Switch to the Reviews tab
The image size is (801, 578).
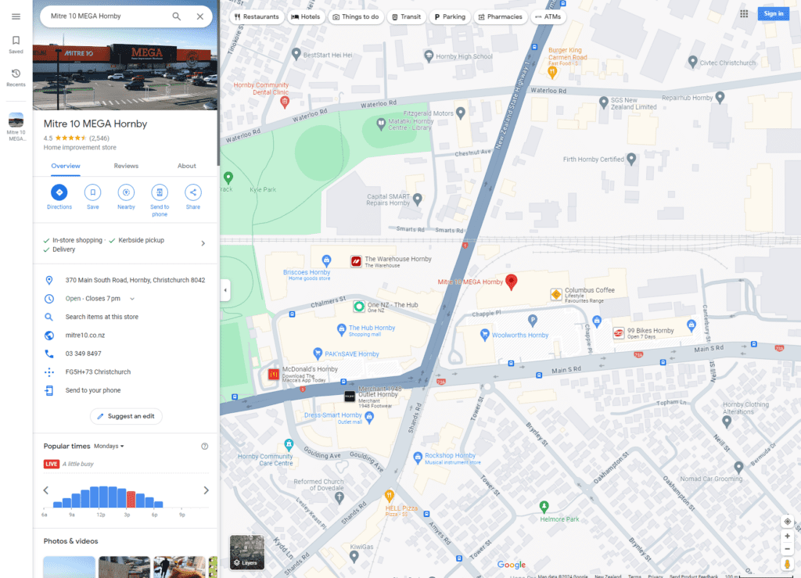[126, 166]
